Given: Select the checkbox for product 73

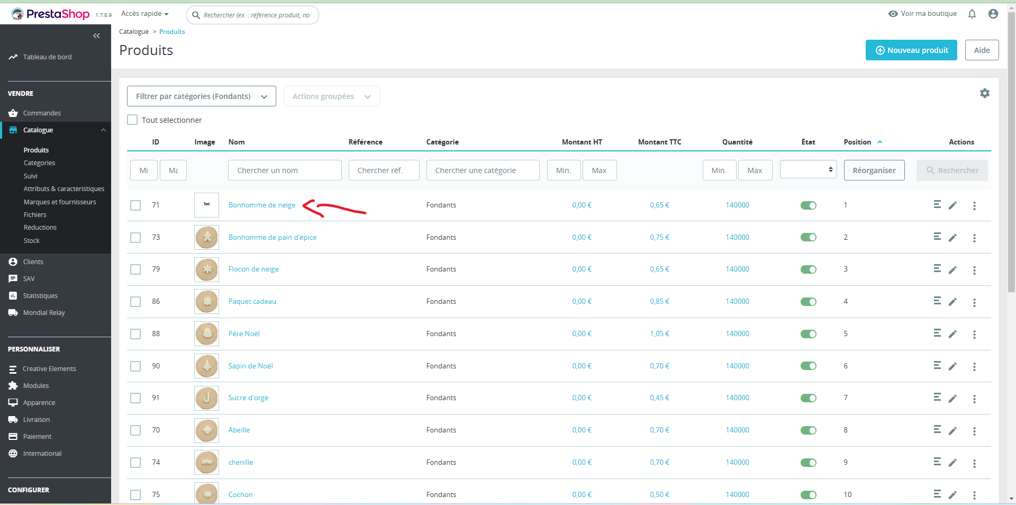Looking at the screenshot, I should [135, 238].
